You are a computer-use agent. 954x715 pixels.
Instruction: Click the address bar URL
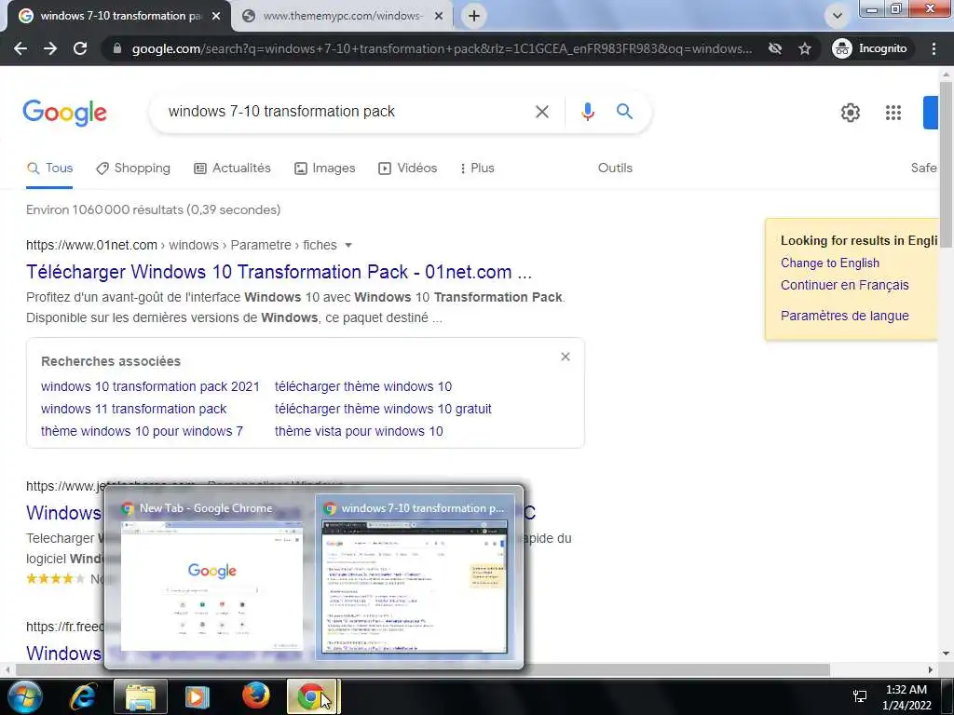[x=442, y=48]
